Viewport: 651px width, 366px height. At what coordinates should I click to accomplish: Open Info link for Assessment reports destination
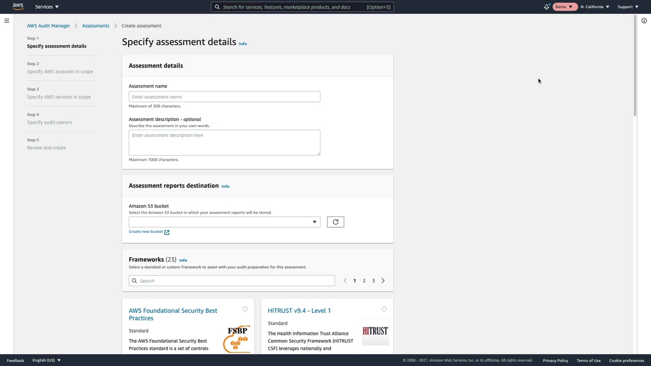click(x=225, y=187)
